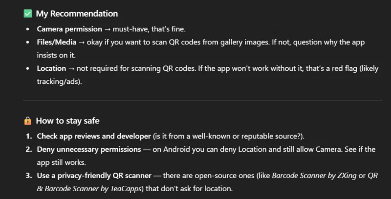The image size is (391, 199).
Task: Click the list number 2 marker
Action: (x=28, y=148)
